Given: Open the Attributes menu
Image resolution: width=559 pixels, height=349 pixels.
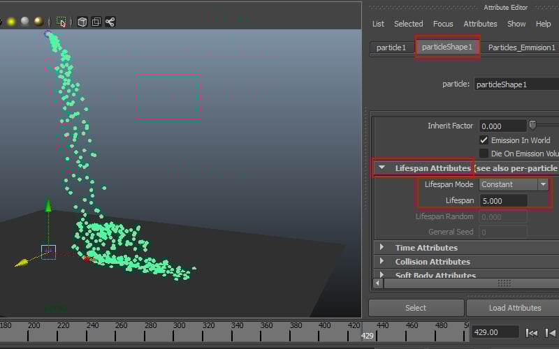Looking at the screenshot, I should 480,24.
